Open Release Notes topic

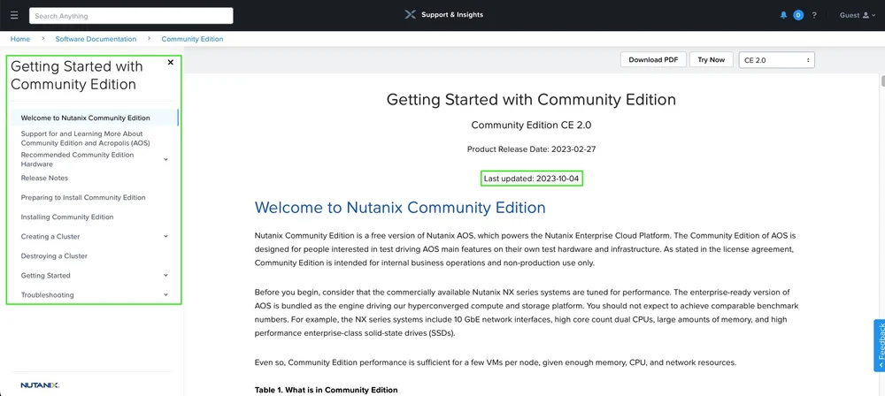point(44,178)
